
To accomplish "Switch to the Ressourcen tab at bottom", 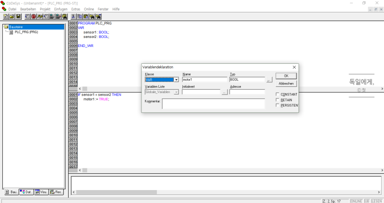I will [x=56, y=192].
